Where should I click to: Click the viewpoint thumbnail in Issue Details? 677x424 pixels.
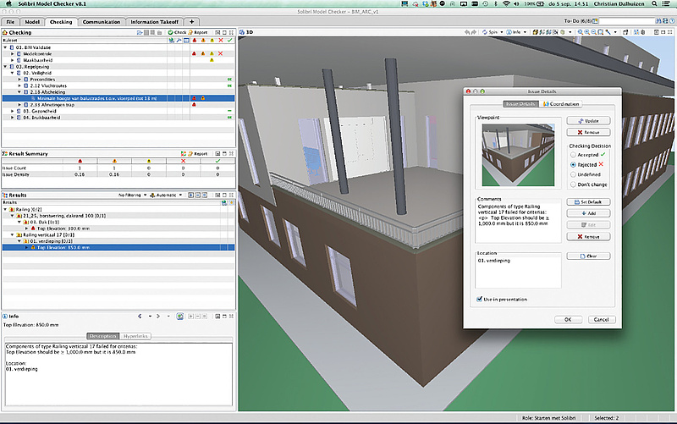518,155
